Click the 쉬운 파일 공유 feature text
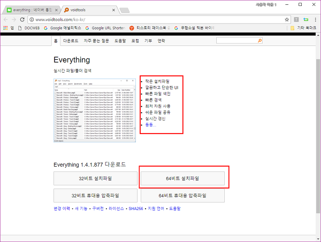This screenshot has height=242, width=321. pos(158,112)
